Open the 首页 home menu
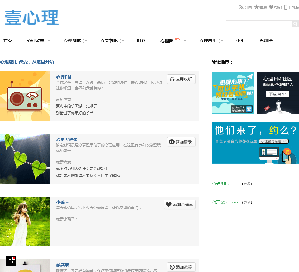Viewport: 299px width, 272px height. point(8,41)
